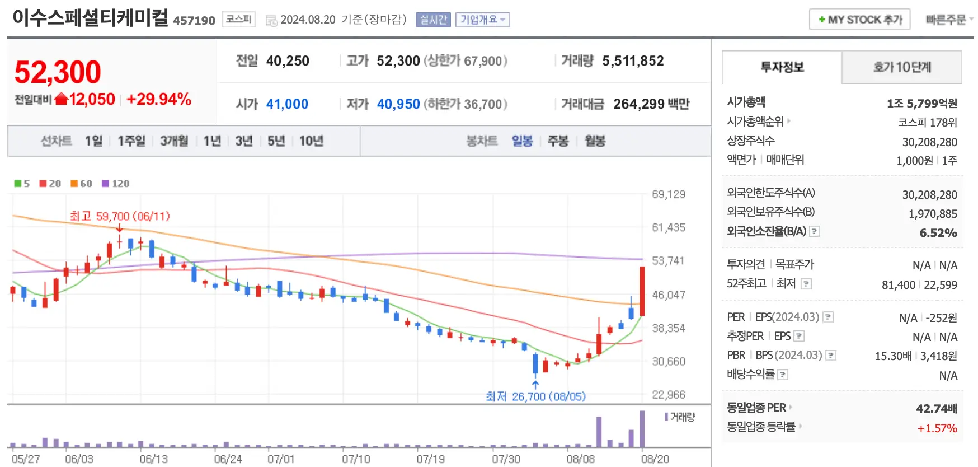Select the 1년 line chart period

212,141
